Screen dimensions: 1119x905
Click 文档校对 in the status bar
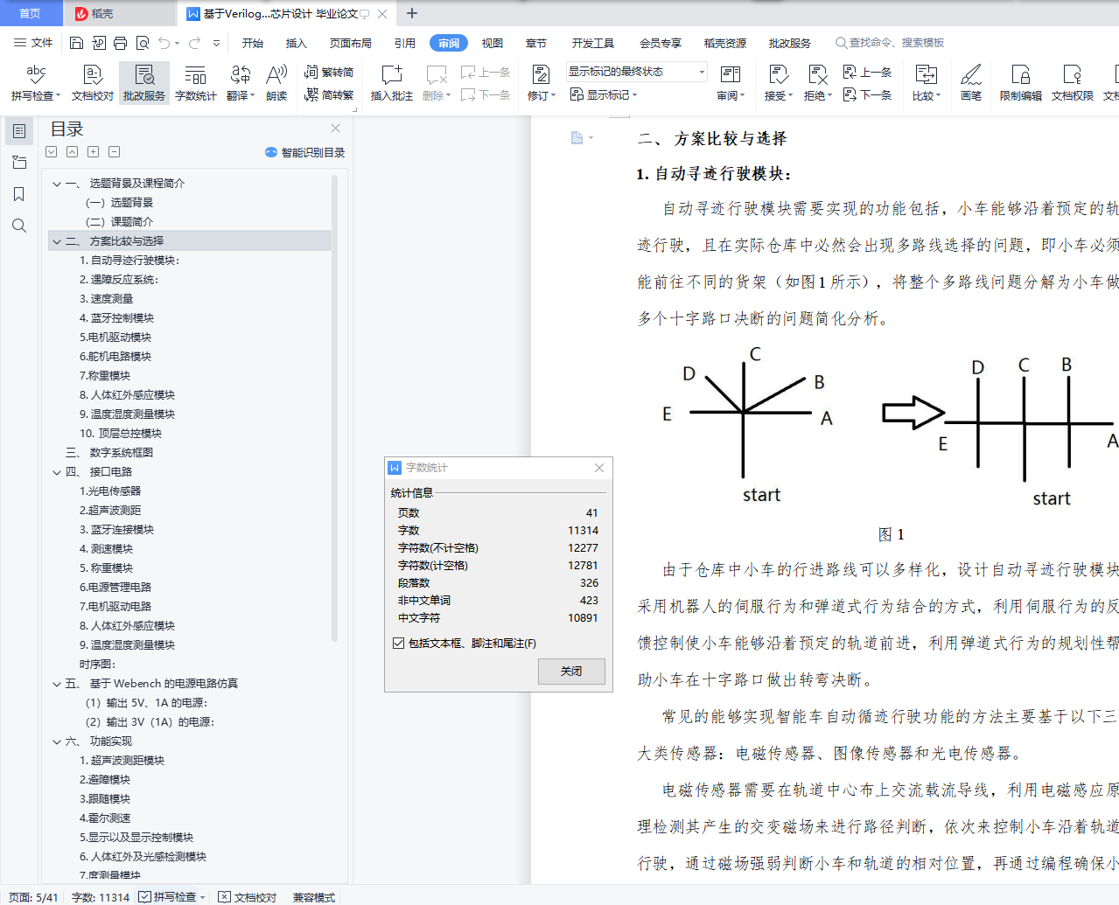pos(248,897)
